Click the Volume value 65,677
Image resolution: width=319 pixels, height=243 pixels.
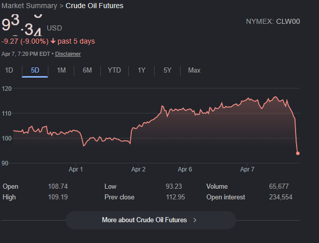pyautogui.click(x=279, y=186)
